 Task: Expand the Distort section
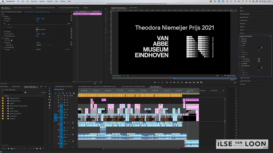[x=241, y=44]
